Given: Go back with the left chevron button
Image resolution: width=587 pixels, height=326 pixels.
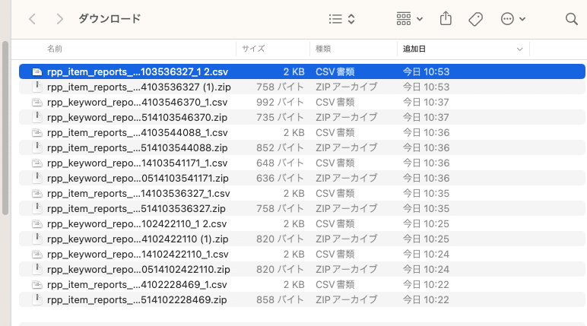Looking at the screenshot, I should [x=33, y=19].
